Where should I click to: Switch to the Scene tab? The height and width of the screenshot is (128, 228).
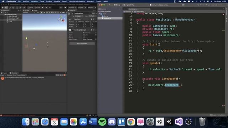[26, 10]
